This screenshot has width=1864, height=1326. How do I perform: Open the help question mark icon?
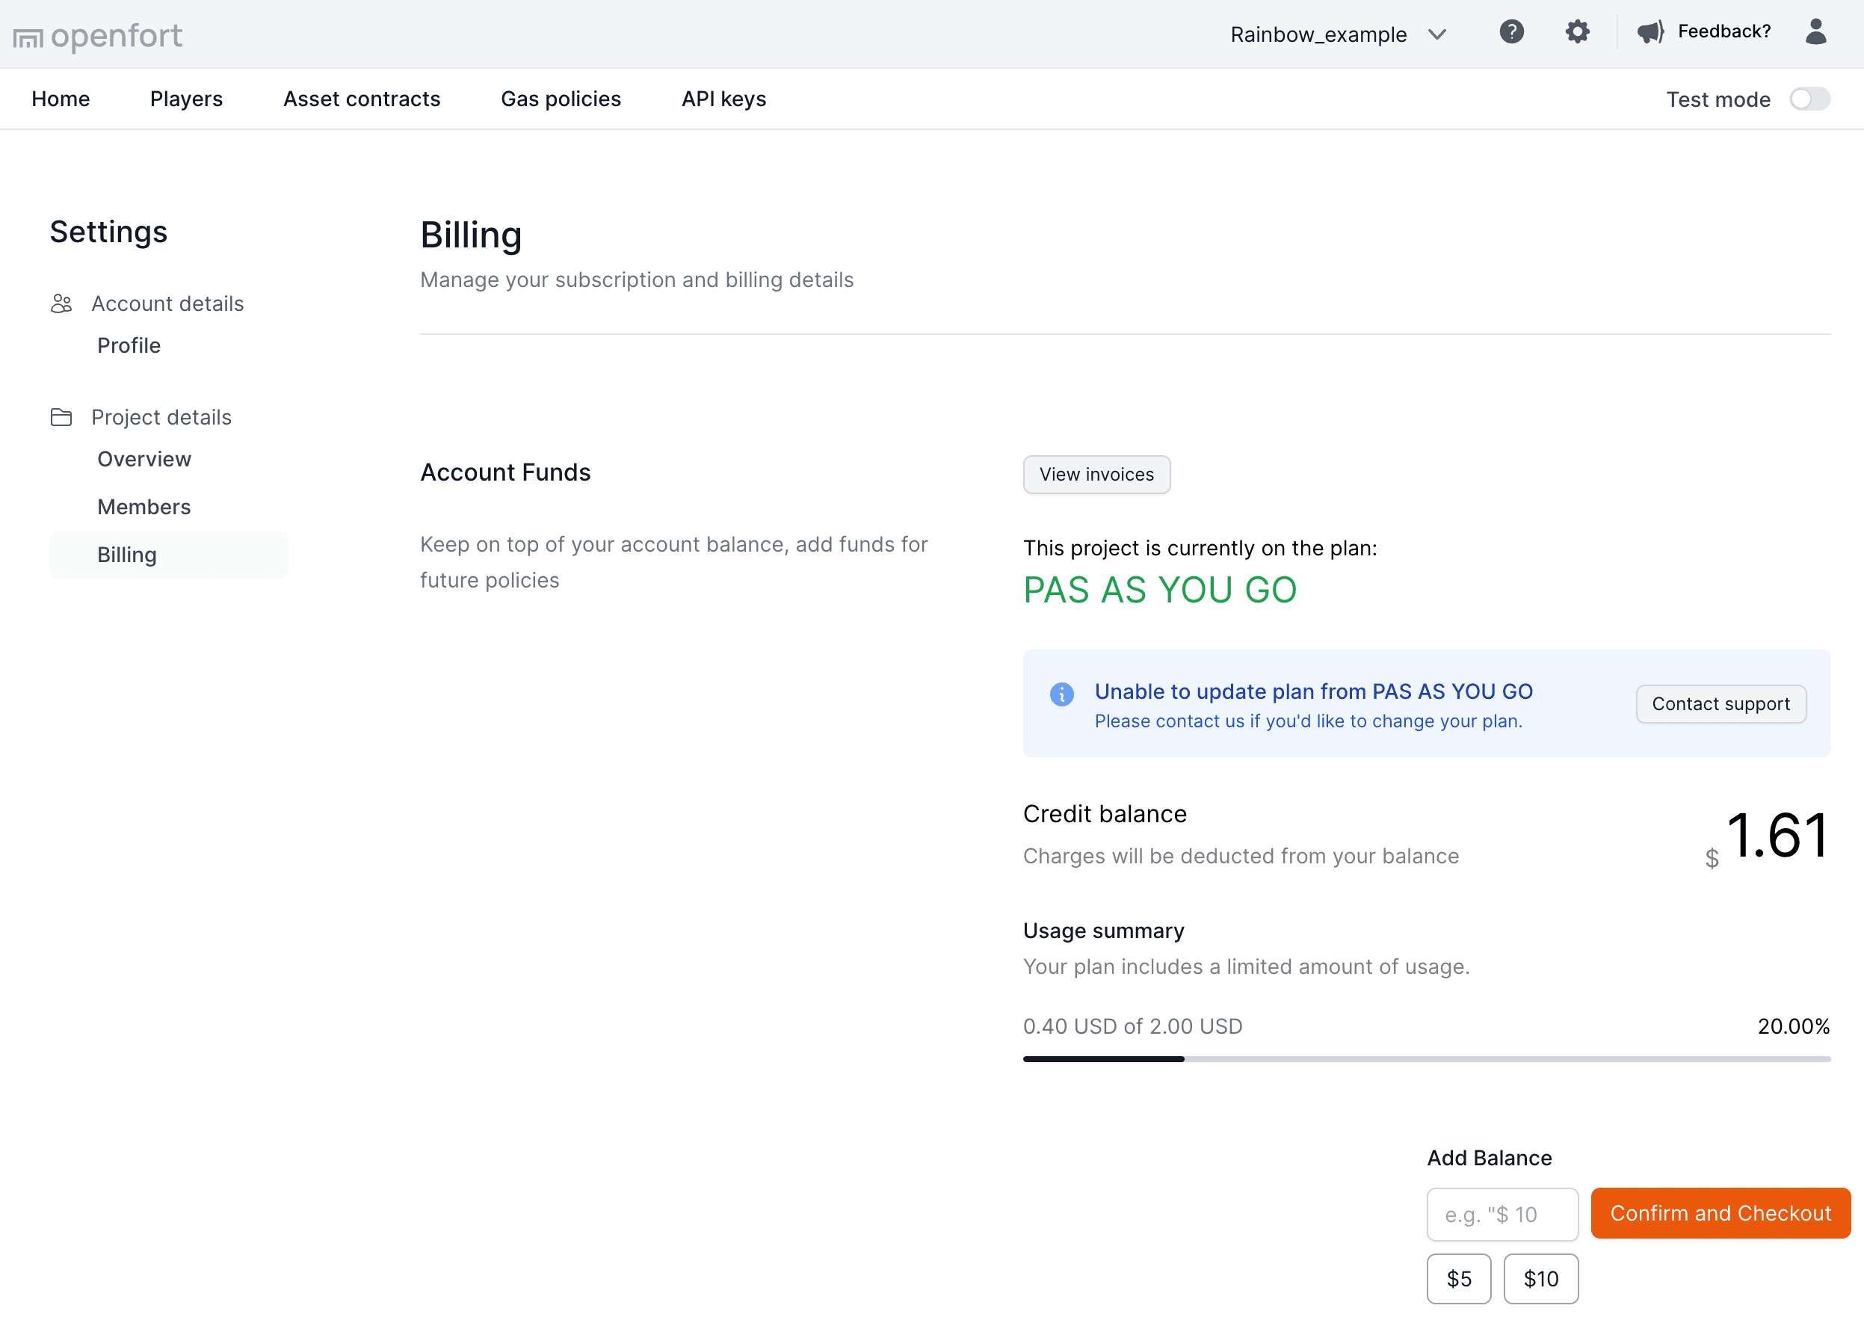click(1511, 32)
